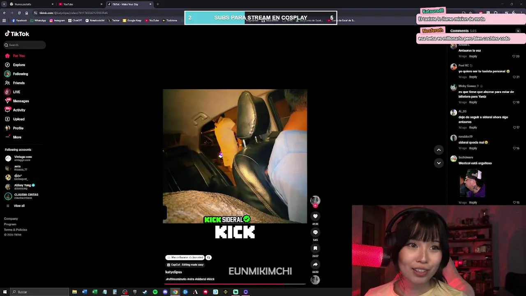The image size is (526, 296).
Task: Open Following in sidebar
Action: click(x=16, y=74)
